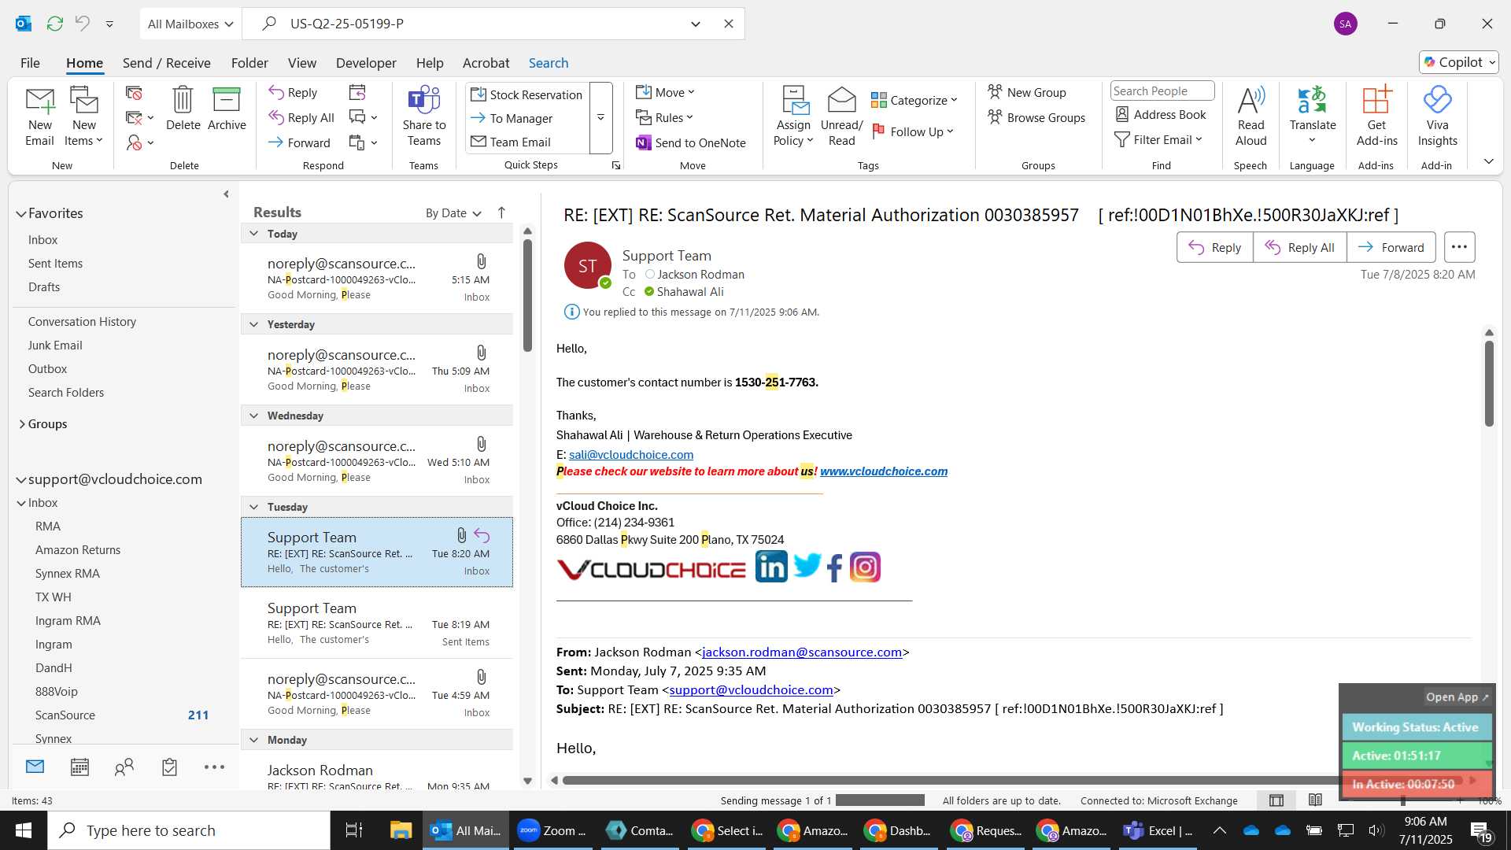Collapse the Tuesday message group
Viewport: 1511px width, 850px height.
click(x=253, y=507)
